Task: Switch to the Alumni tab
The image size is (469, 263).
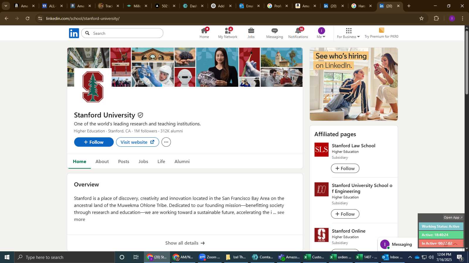Action: pyautogui.click(x=182, y=161)
